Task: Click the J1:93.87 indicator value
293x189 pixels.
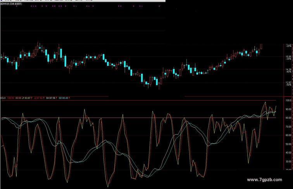Action: tap(26, 98)
